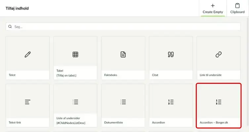
Task: Click the Tilføj indhold heading
Action: pyautogui.click(x=17, y=8)
